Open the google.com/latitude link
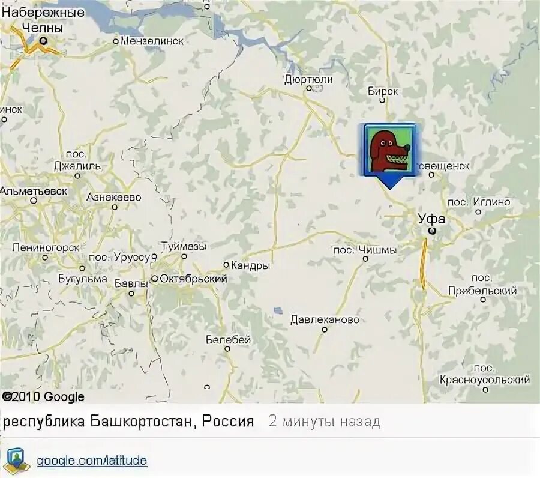The image size is (540, 478). pyautogui.click(x=92, y=461)
